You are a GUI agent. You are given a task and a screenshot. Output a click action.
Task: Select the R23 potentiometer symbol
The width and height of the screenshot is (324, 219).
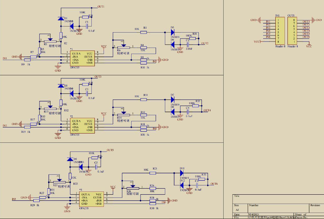point(59,181)
